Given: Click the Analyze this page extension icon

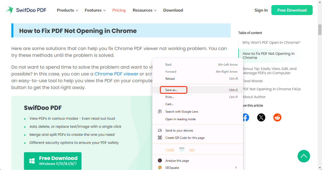Looking at the screenshot, I should coord(160,161).
